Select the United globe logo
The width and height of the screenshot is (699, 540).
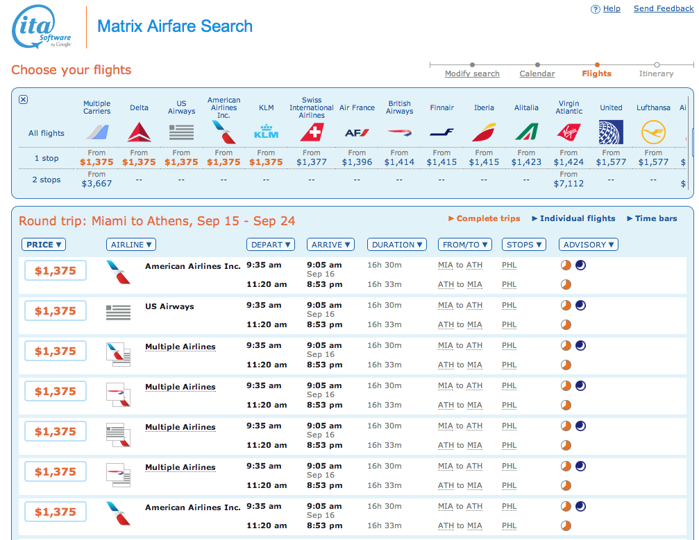[611, 132]
